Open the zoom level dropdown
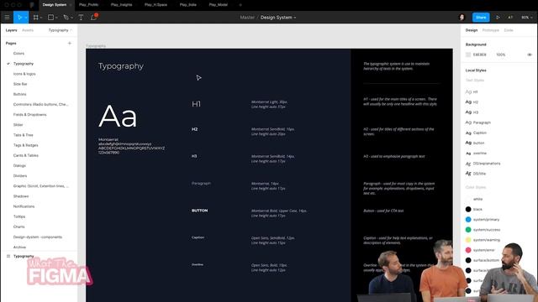The height and width of the screenshot is (302, 538). pyautogui.click(x=527, y=17)
